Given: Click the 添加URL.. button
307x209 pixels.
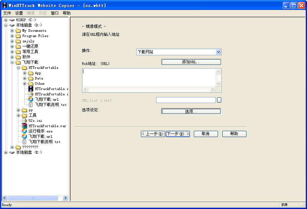Looking at the screenshot, I should point(191,62).
